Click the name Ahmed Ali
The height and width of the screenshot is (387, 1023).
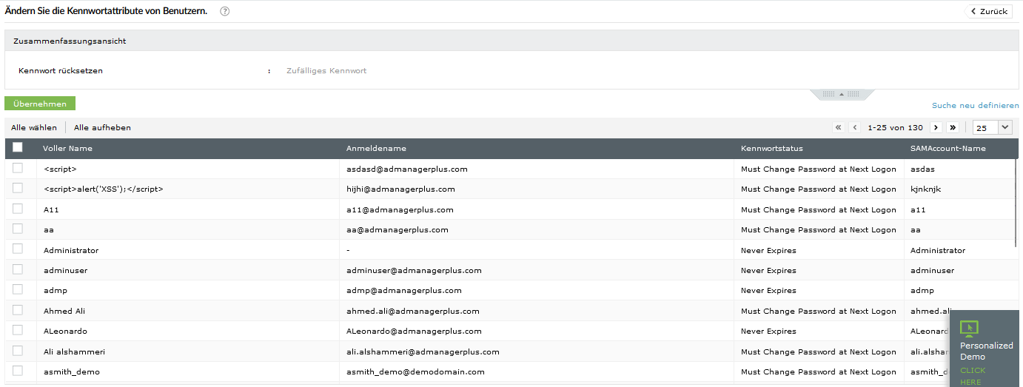[x=64, y=311]
